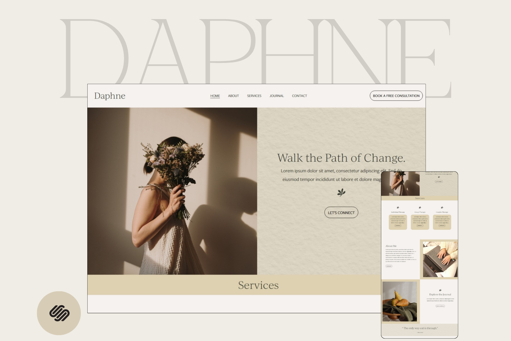Click leaf icon above Individual Therapy
Screen dimensions: 511x341
click(398, 208)
